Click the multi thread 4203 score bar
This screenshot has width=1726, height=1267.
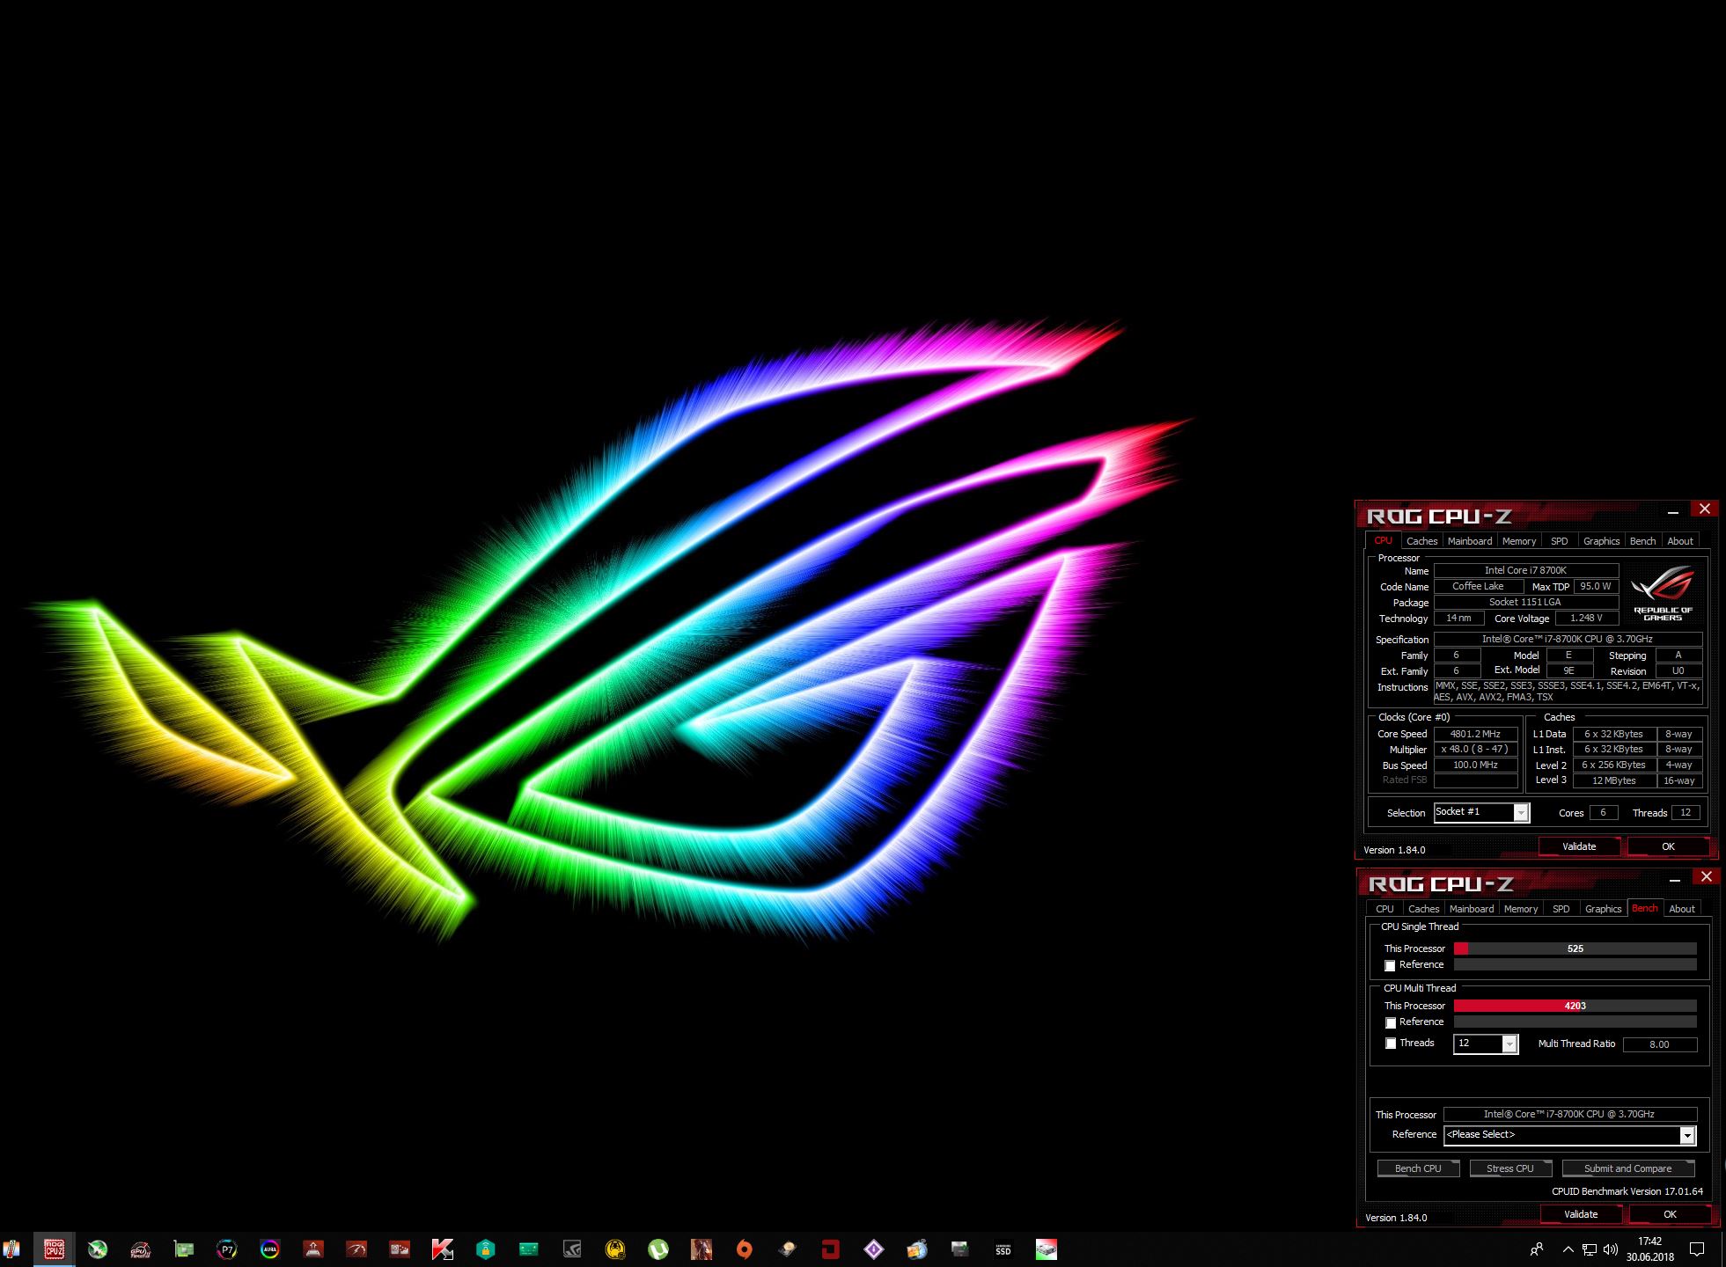click(x=1575, y=1006)
